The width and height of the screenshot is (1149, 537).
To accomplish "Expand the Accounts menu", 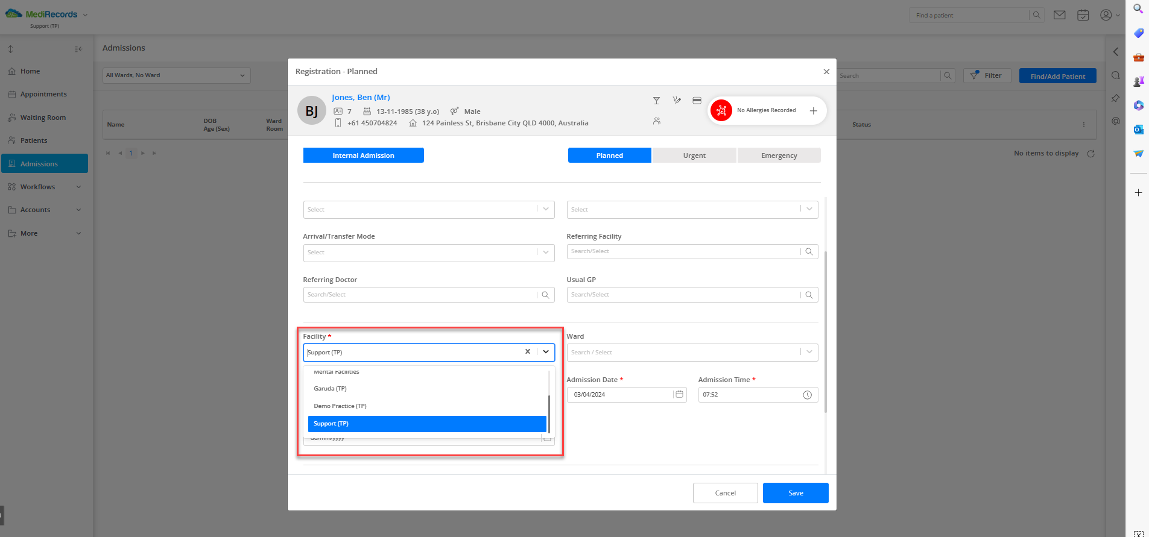I will (x=45, y=210).
